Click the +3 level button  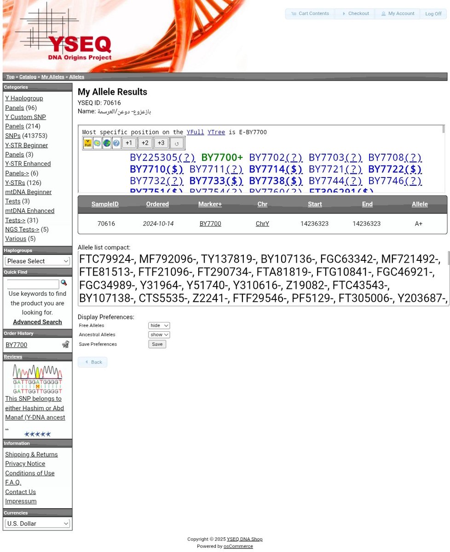161,143
